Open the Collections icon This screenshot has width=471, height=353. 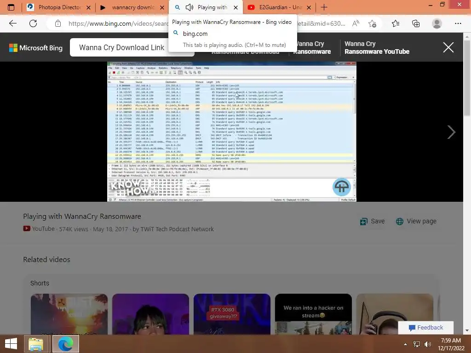(416, 23)
